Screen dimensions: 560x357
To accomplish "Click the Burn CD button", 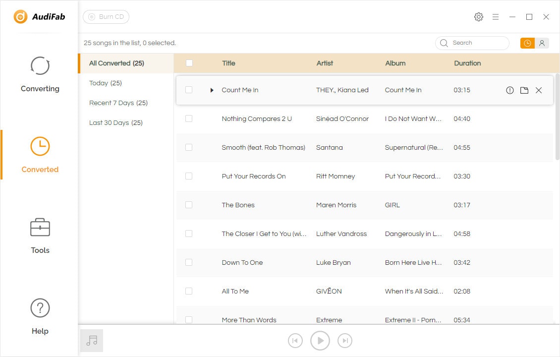I will point(106,17).
